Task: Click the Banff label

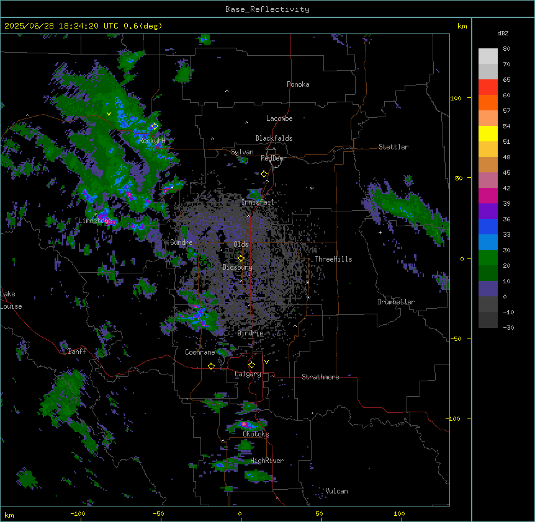Action: pyautogui.click(x=77, y=352)
